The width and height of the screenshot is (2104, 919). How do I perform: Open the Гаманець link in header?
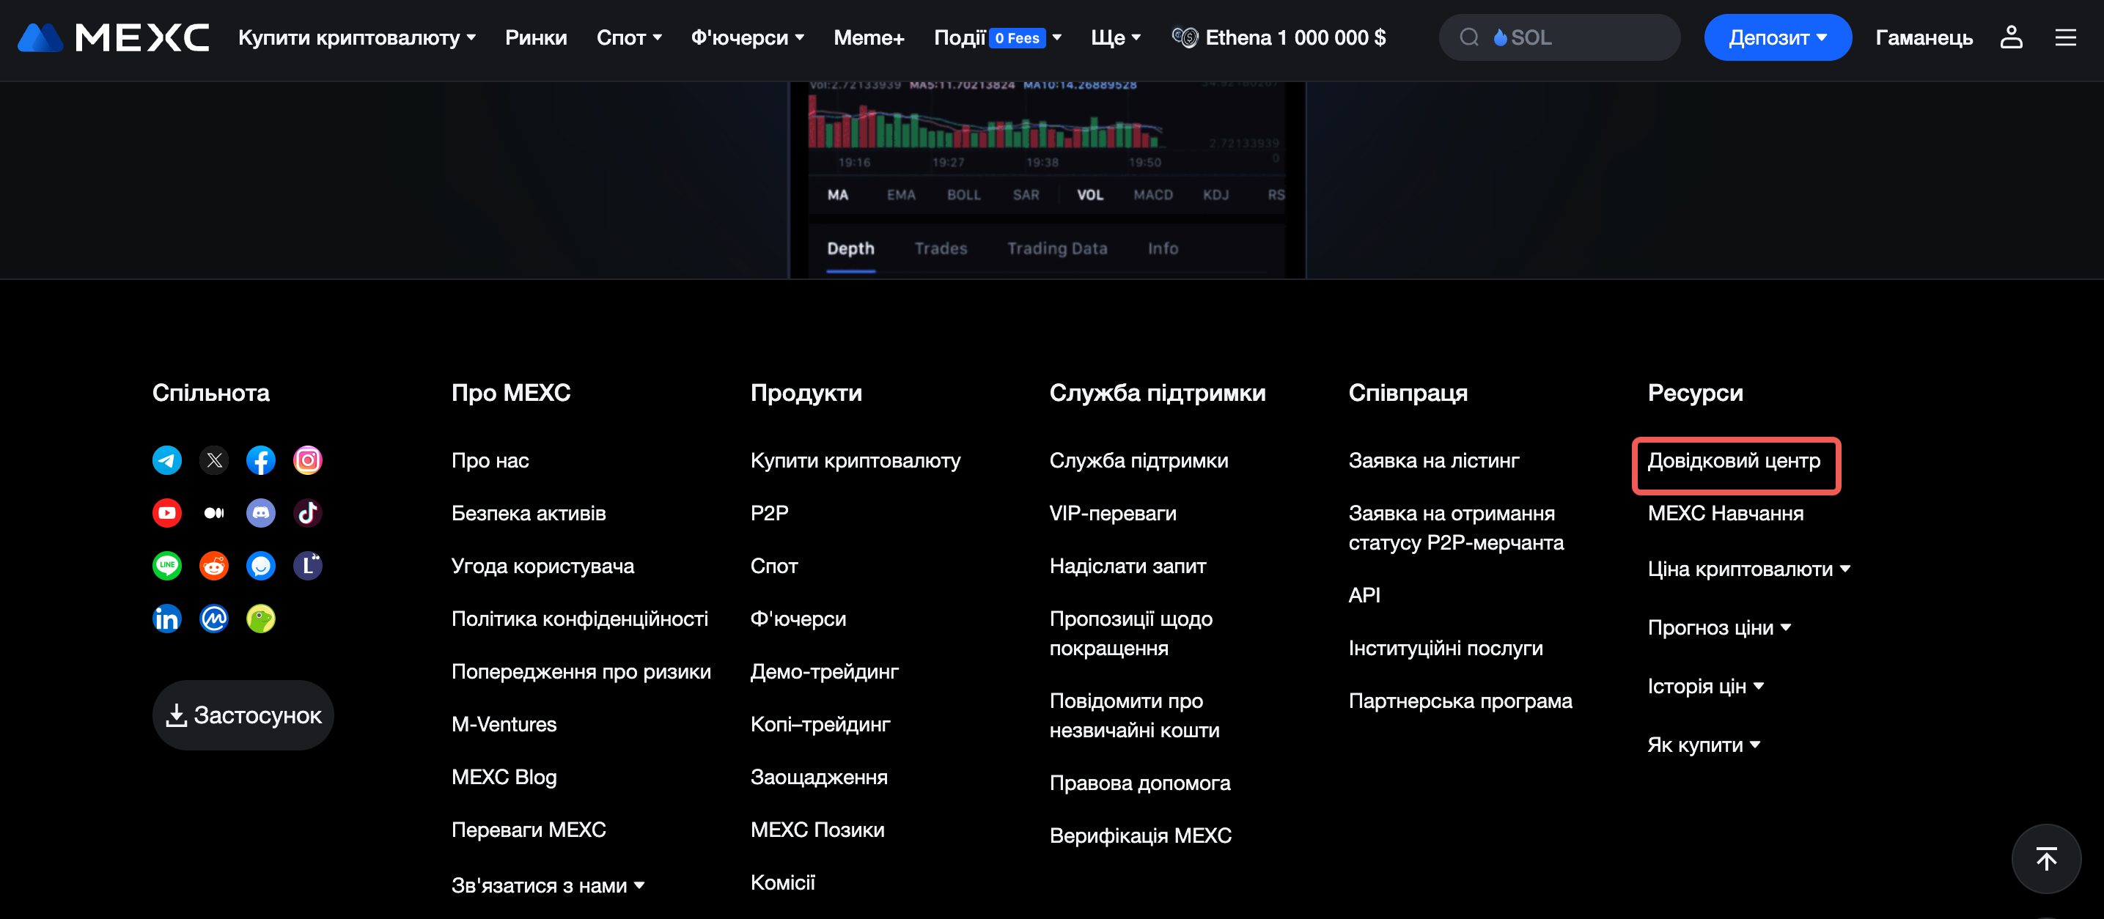(x=1924, y=37)
